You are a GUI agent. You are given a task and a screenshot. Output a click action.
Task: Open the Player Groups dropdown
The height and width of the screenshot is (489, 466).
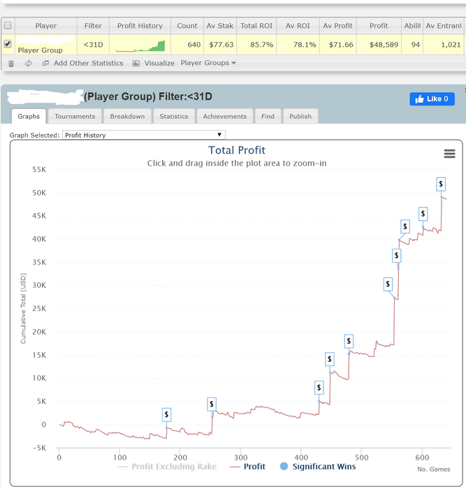pyautogui.click(x=208, y=63)
